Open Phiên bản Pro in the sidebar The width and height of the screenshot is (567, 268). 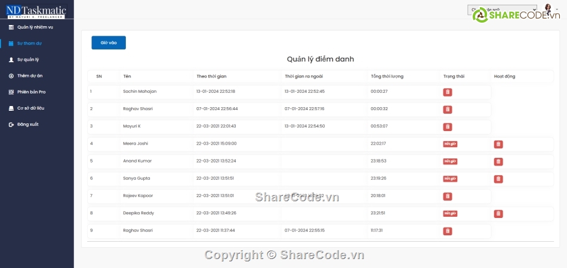point(32,92)
